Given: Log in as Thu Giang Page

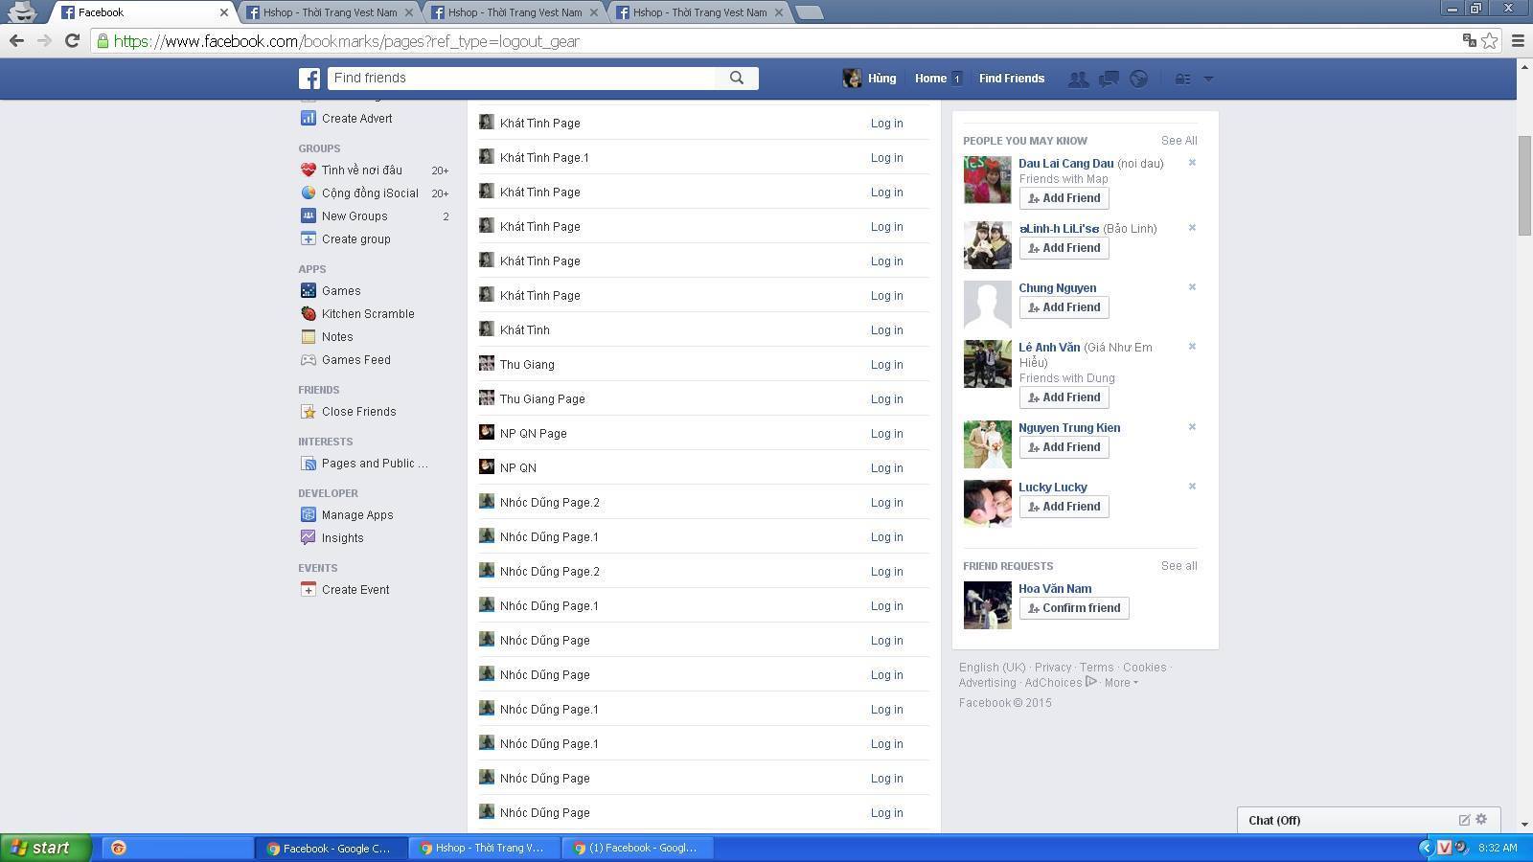Looking at the screenshot, I should [x=886, y=399].
